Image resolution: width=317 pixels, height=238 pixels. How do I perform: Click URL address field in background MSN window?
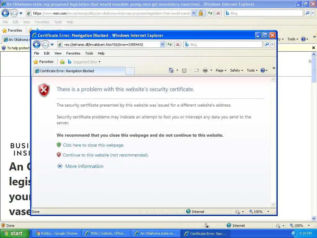pyautogui.click(x=111, y=13)
